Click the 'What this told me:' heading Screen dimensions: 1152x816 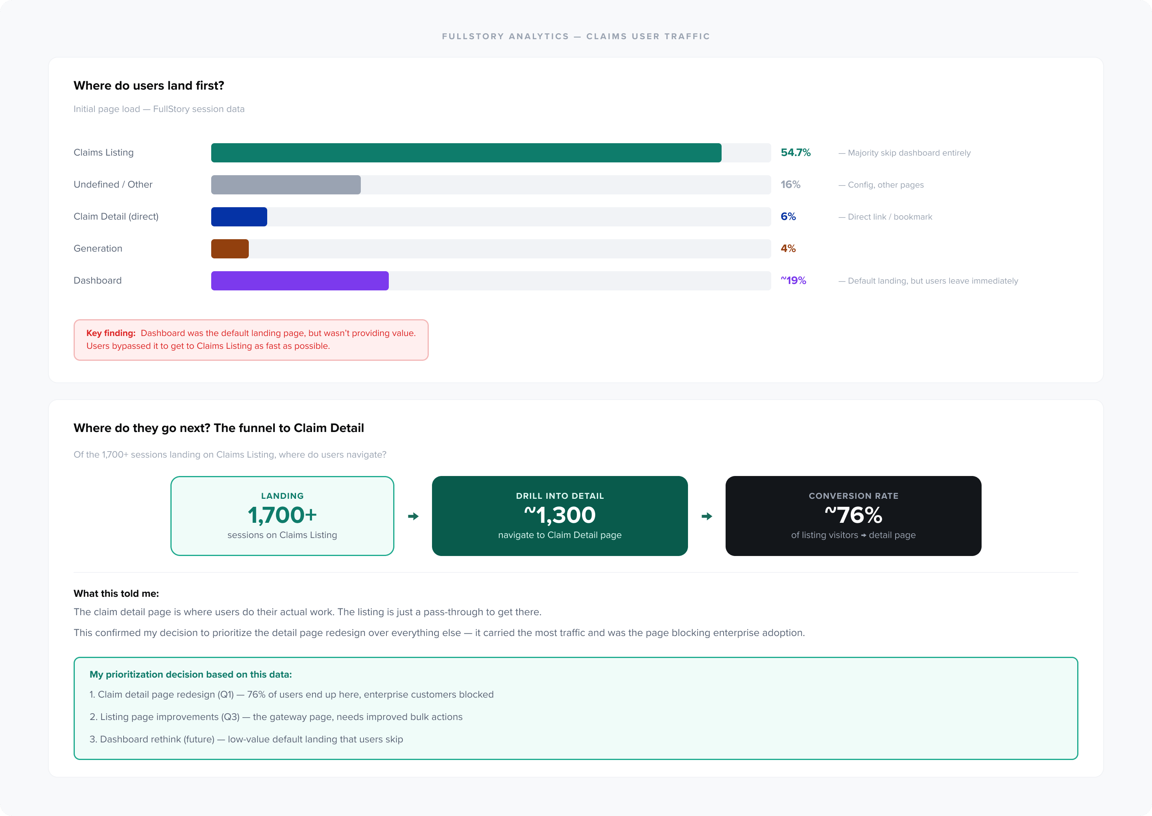pyautogui.click(x=116, y=594)
